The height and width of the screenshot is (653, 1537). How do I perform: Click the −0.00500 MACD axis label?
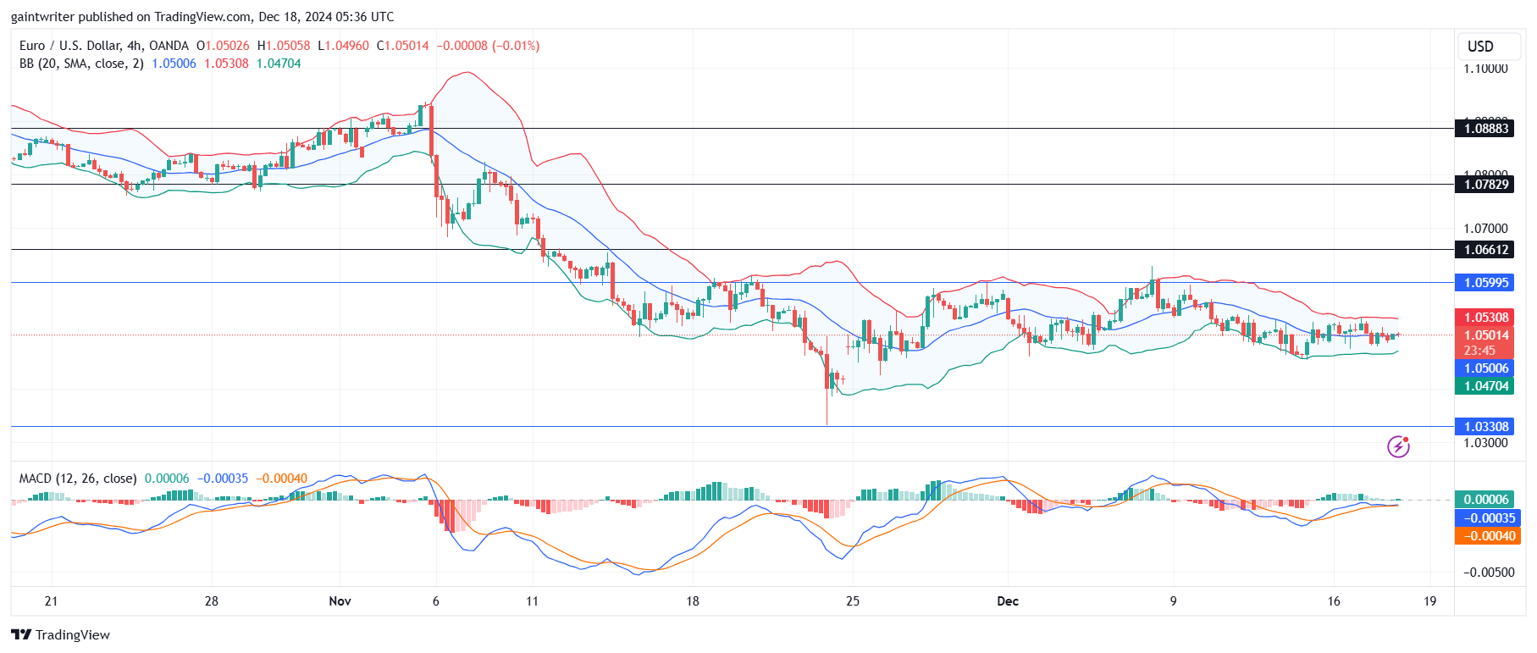coord(1489,573)
